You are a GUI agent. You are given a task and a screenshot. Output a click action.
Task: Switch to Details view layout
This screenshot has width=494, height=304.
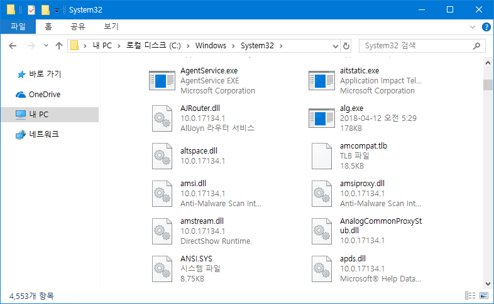pyautogui.click(x=469, y=295)
